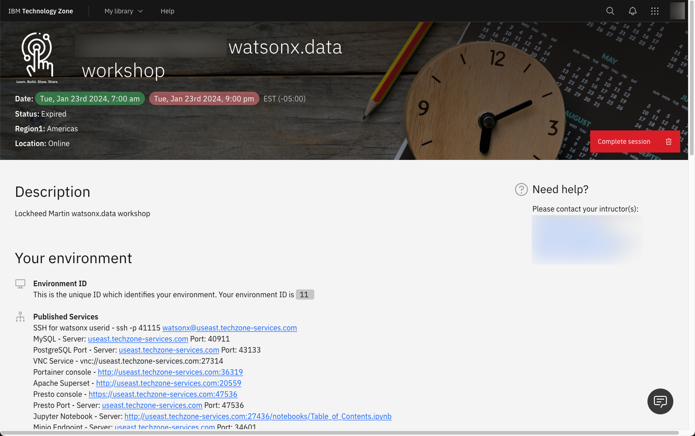Image resolution: width=695 pixels, height=436 pixels.
Task: Click the Location: Online text
Action: pos(42,143)
